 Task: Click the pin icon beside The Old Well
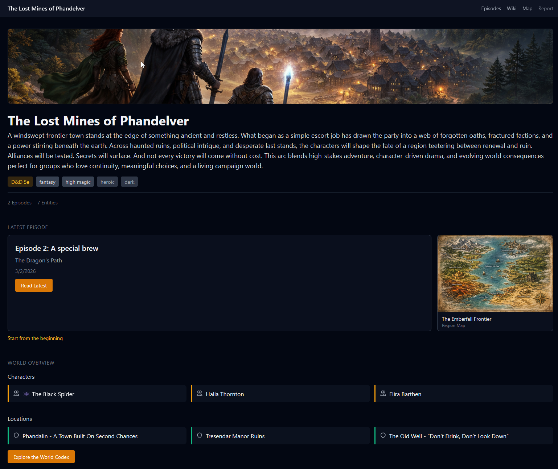[383, 436]
